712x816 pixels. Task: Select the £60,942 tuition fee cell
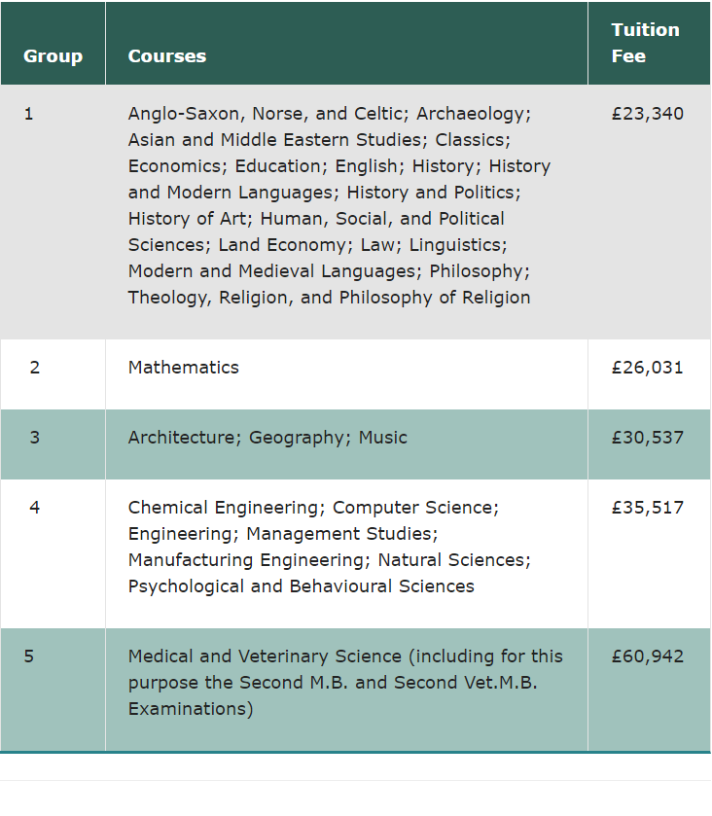(648, 656)
